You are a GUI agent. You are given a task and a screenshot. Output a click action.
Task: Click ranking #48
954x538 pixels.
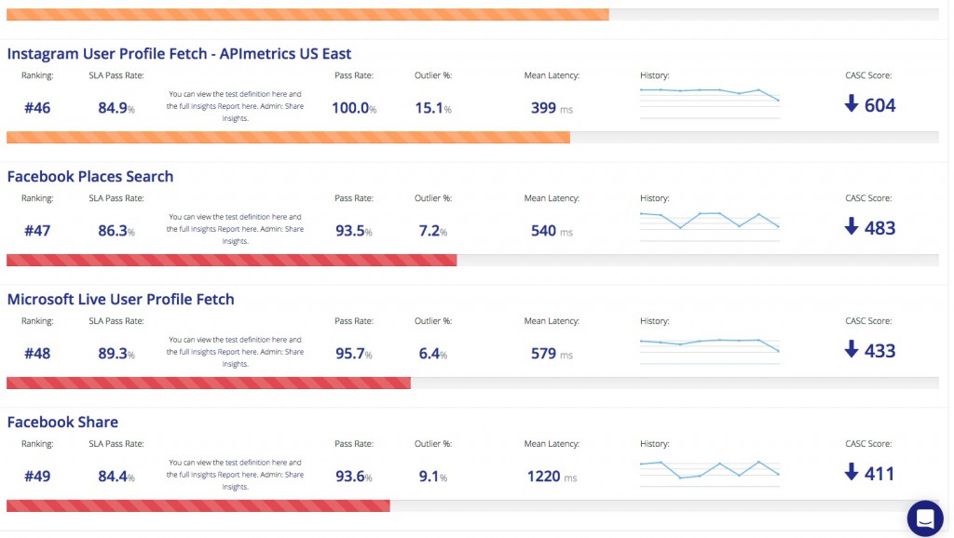click(37, 354)
